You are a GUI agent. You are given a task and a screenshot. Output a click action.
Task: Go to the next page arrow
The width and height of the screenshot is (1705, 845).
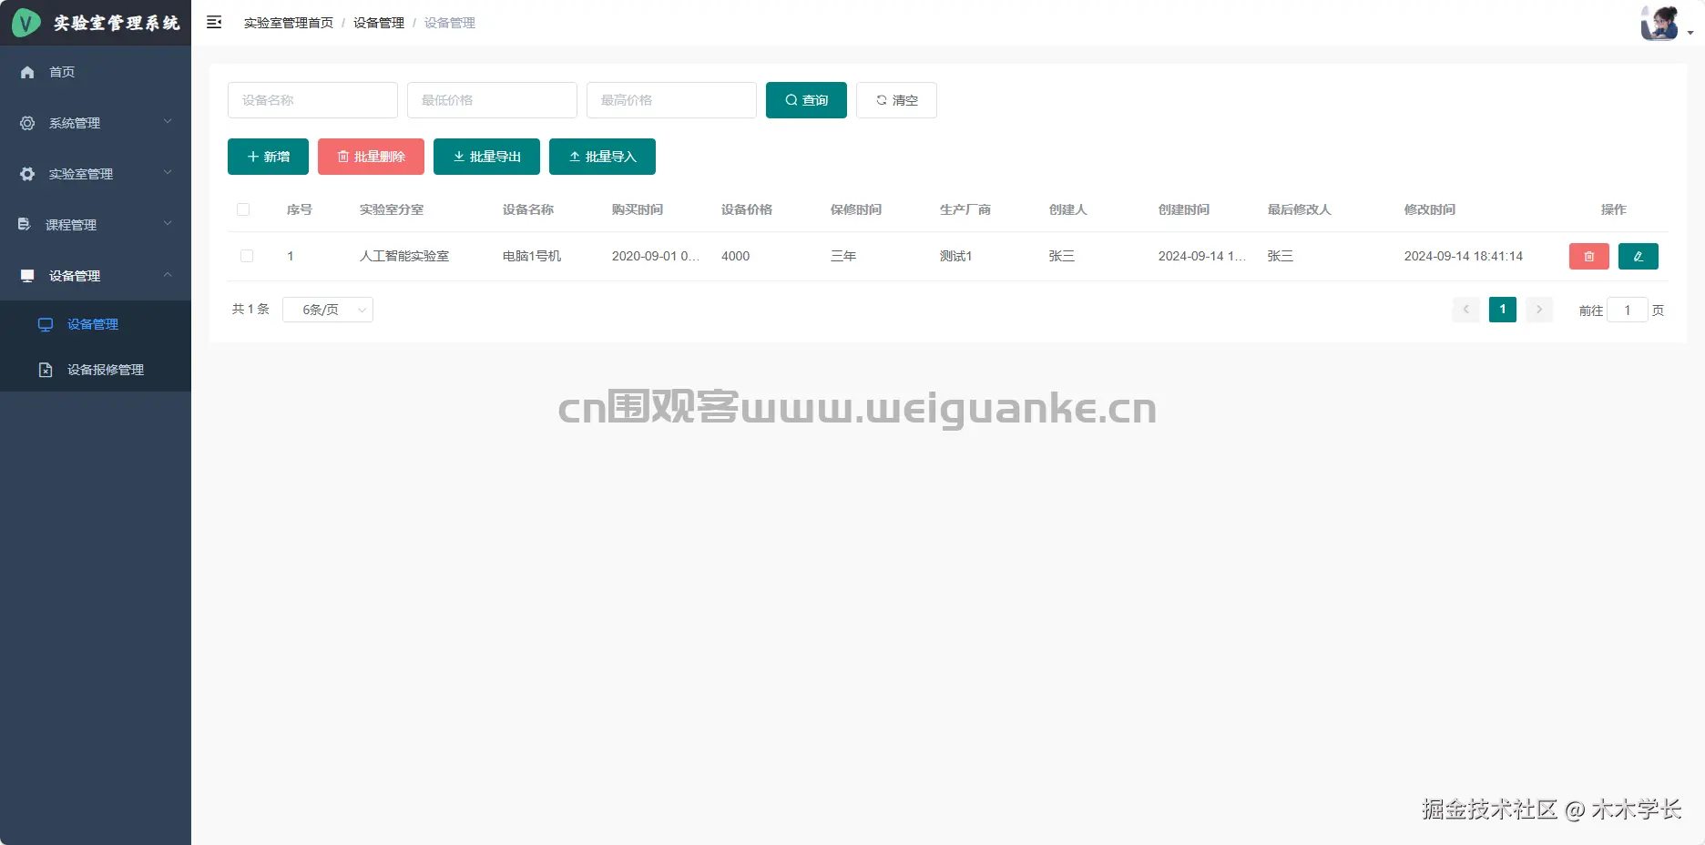1539,310
